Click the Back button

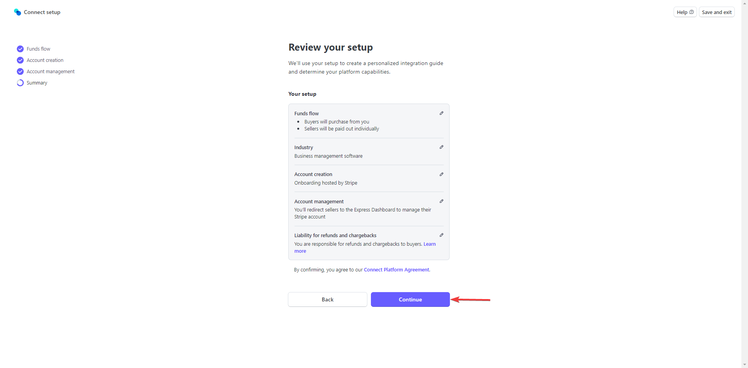pos(328,299)
